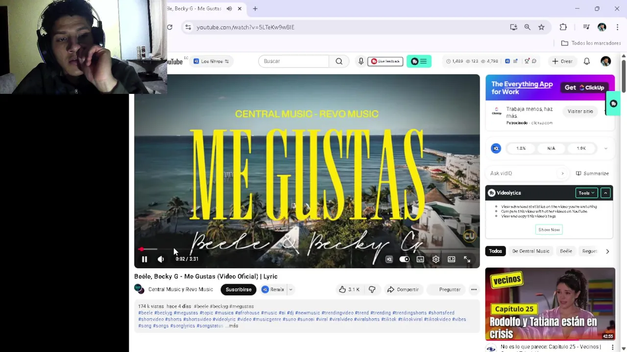This screenshot has height=352, width=627.
Task: Click the Give feedback button
Action: click(385, 61)
